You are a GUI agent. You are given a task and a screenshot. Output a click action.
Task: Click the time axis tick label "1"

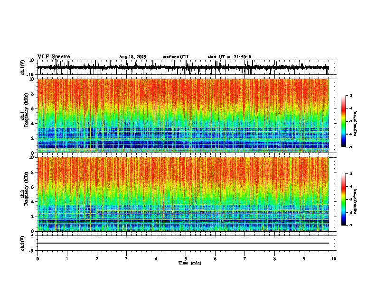(x=67, y=259)
